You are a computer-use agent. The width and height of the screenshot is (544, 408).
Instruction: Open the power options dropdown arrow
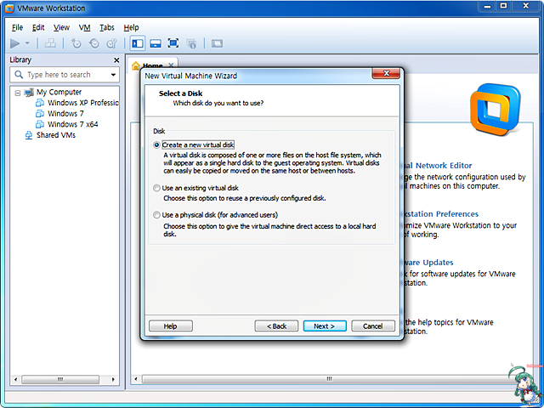coord(27,43)
